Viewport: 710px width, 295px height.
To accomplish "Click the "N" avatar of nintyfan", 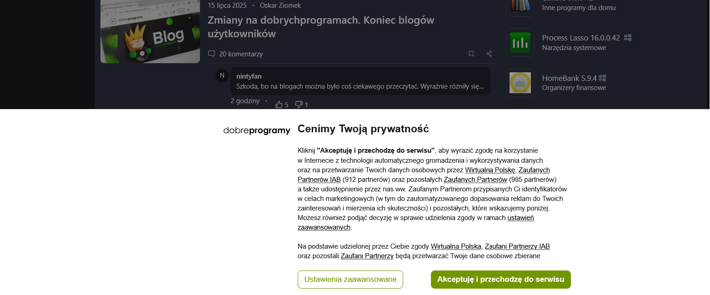I will click(222, 75).
